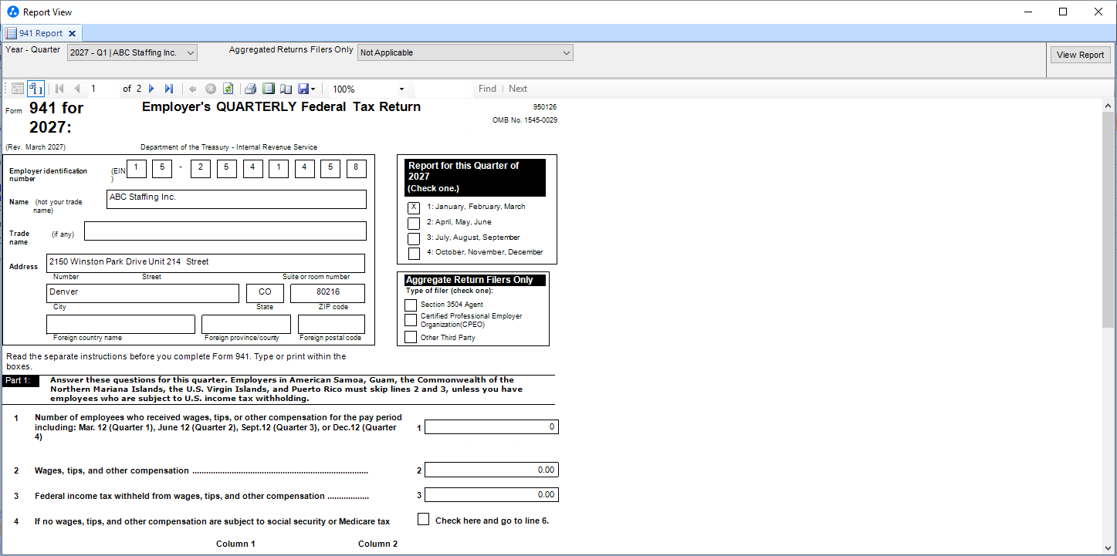Image resolution: width=1117 pixels, height=556 pixels.
Task: Check quarter 1: January, February, March box
Action: (414, 207)
